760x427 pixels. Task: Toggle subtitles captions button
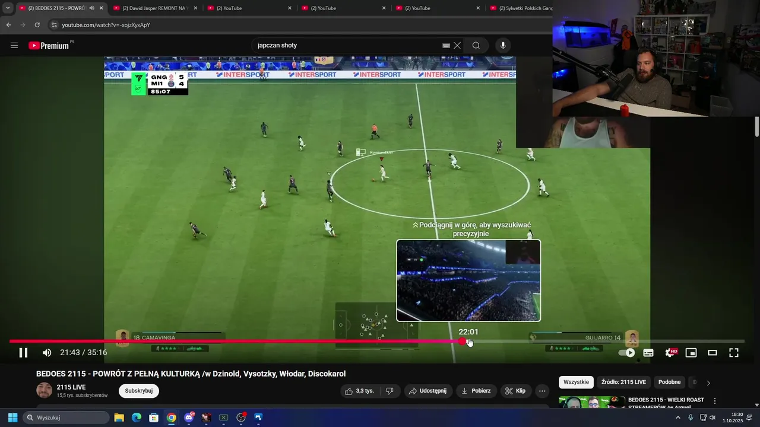coord(648,353)
